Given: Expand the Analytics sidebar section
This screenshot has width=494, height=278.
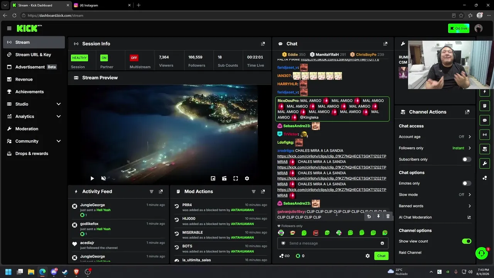Looking at the screenshot, I should pyautogui.click(x=59, y=117).
